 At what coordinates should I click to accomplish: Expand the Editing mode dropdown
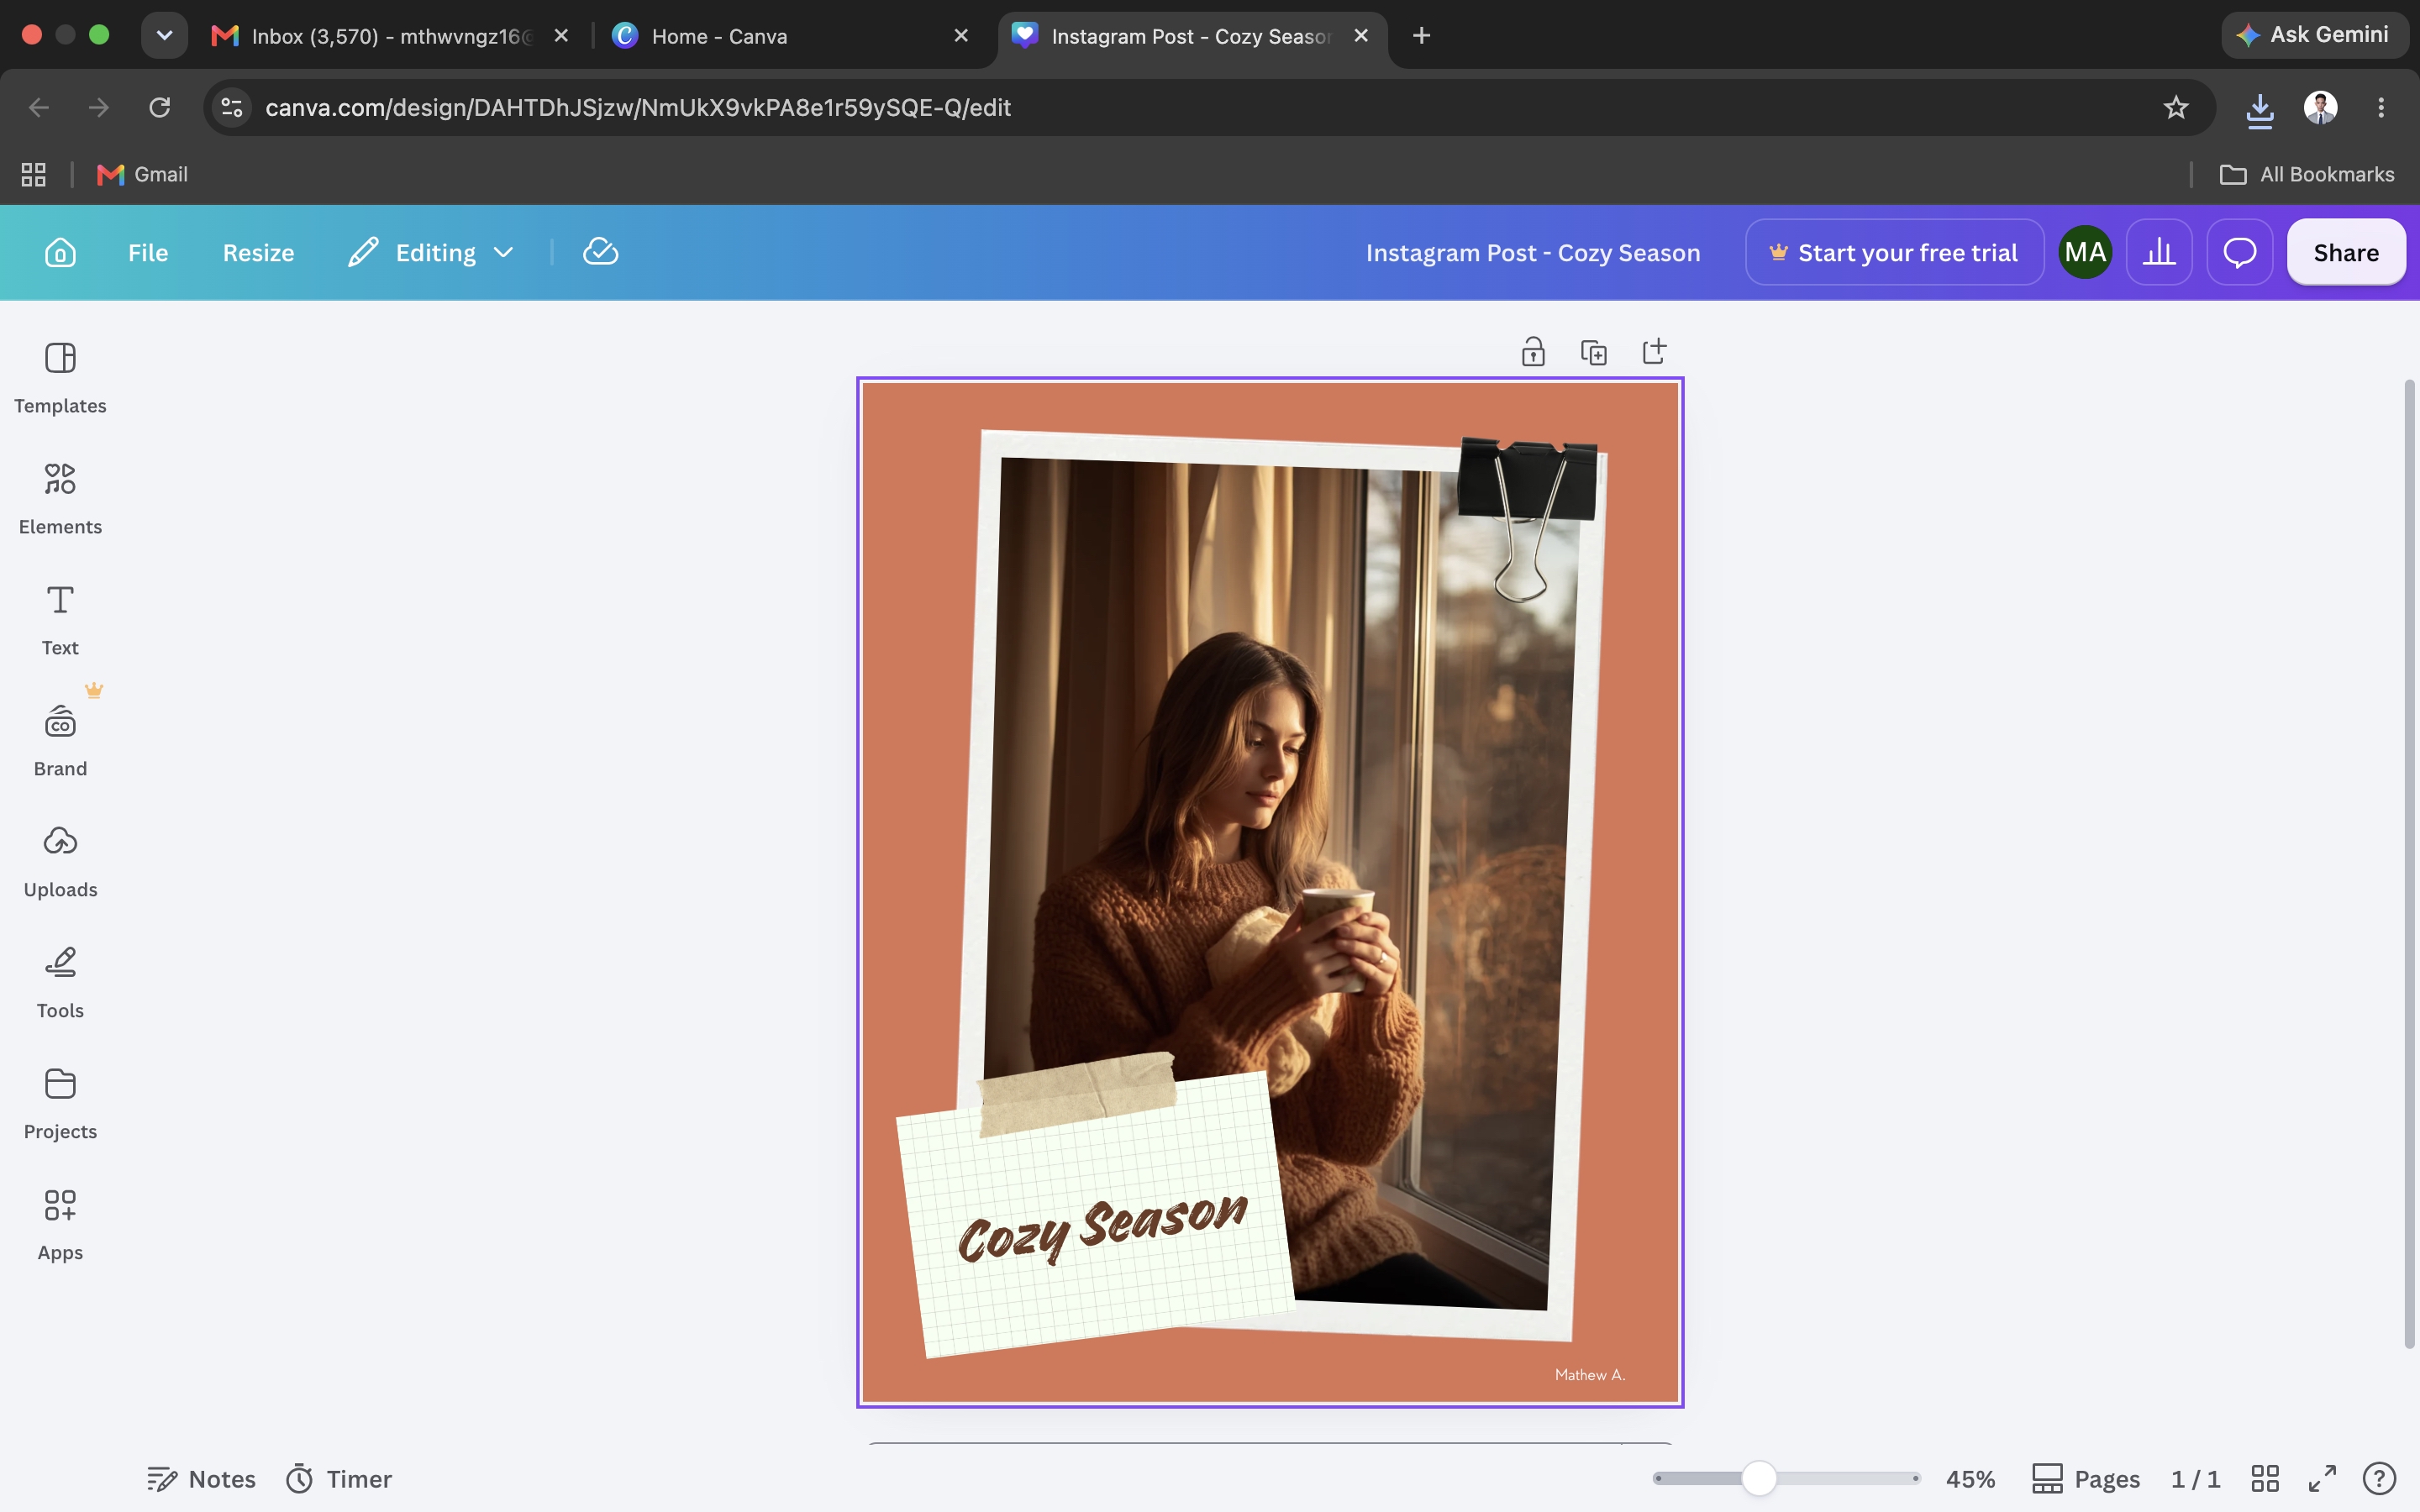tap(432, 252)
